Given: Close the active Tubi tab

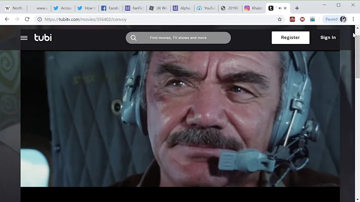Looking at the screenshot, I should tap(285, 8).
